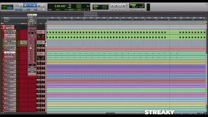Image resolution: width=208 pixels, height=117 pixels.
Task: Open 01_KICK 1 input selector
Action: pyautogui.click(x=41, y=31)
